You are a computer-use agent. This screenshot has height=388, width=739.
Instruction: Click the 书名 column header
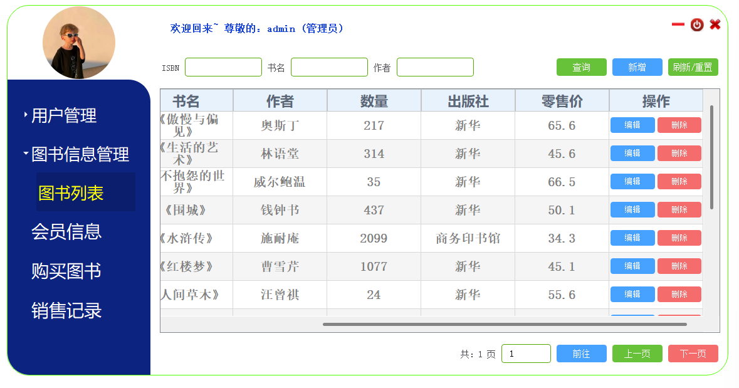(197, 100)
